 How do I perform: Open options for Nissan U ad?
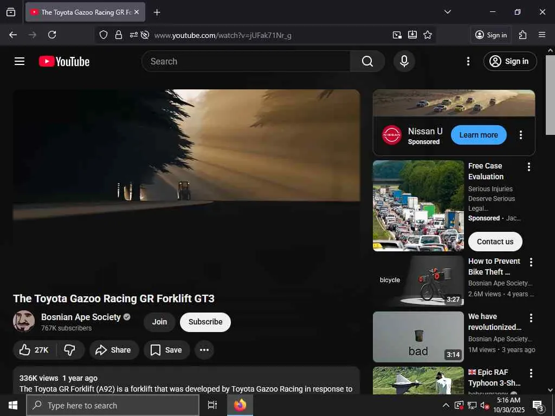520,135
